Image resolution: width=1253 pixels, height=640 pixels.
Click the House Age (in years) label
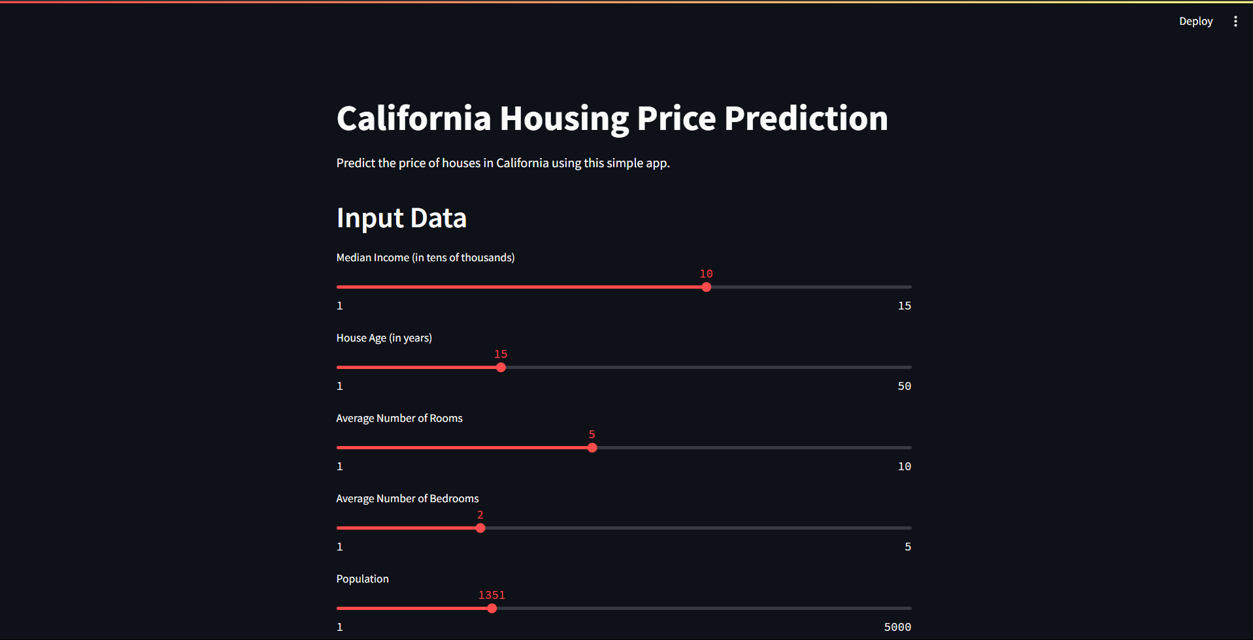click(384, 338)
